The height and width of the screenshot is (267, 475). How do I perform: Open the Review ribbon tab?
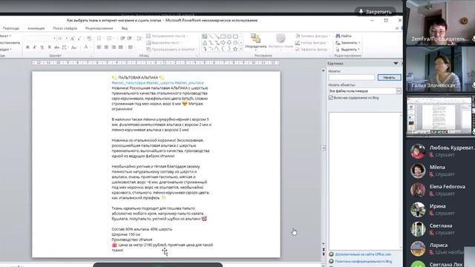point(99,28)
